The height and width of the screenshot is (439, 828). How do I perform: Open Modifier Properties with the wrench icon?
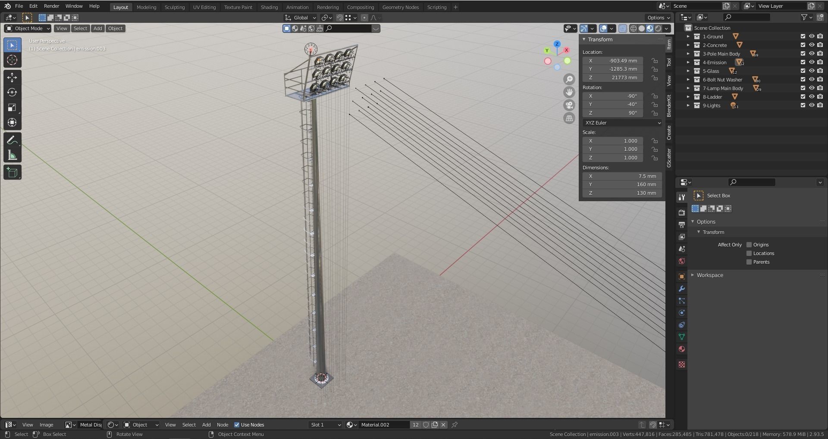click(681, 289)
